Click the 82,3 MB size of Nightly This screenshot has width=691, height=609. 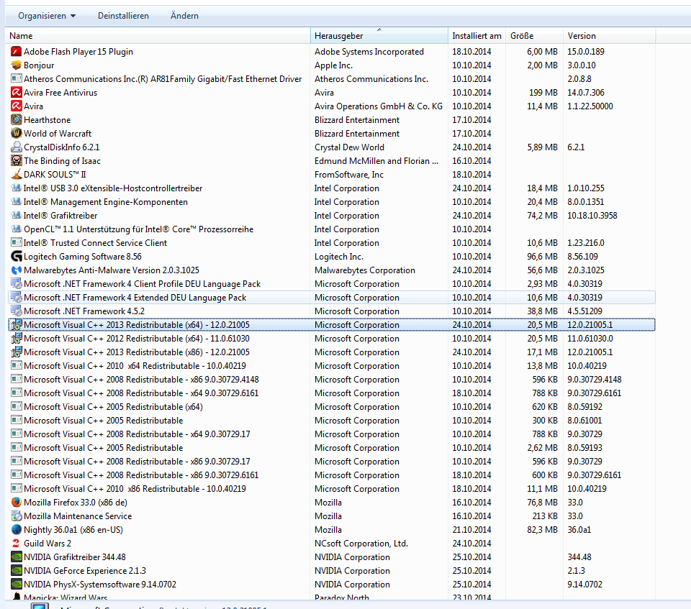[x=542, y=530]
